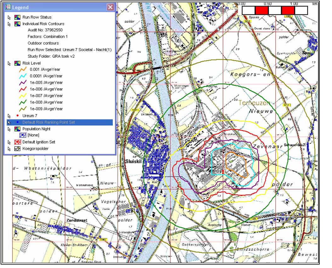Viewport: 332px width, 268px height.
Task: Click the Sluiskil town label on the map
Action: tap(133, 161)
